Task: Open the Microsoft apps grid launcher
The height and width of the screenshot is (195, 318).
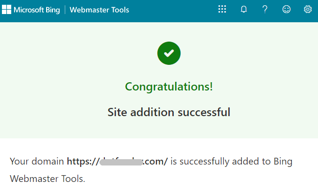Action: (222, 9)
